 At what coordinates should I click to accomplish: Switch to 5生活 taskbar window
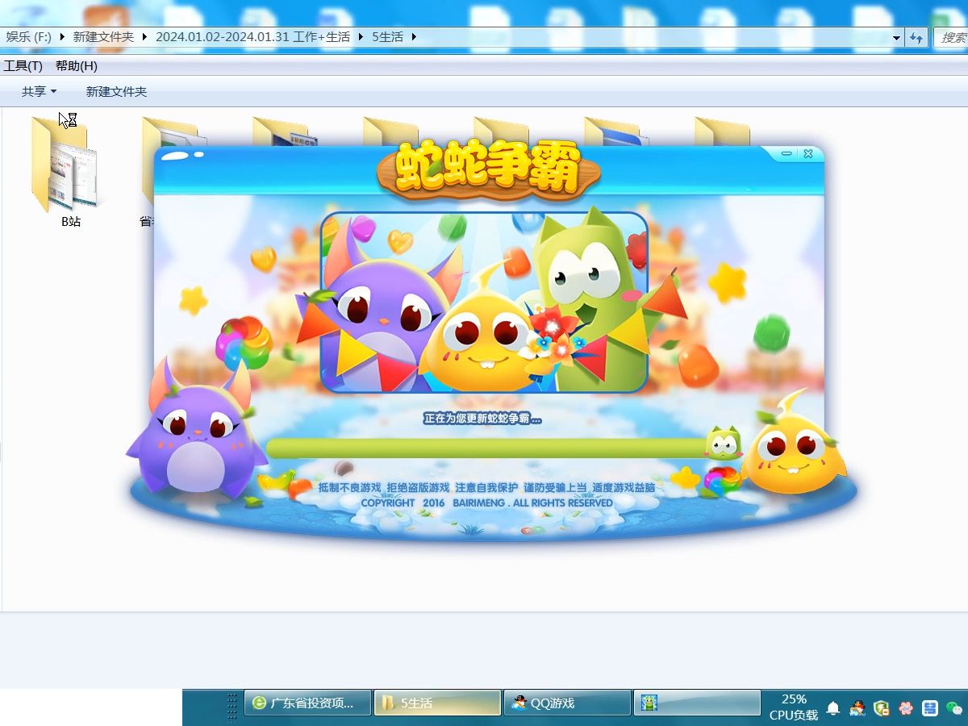click(x=437, y=703)
